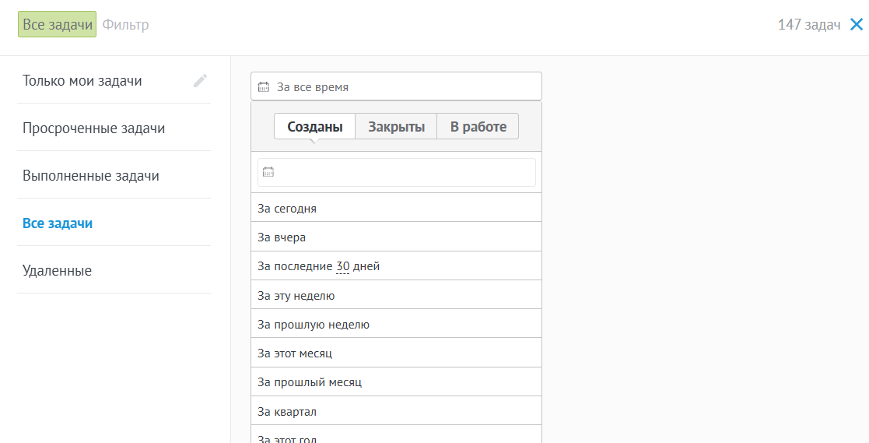Click the pencil edit icon beside Только мои задачи

coord(201,80)
